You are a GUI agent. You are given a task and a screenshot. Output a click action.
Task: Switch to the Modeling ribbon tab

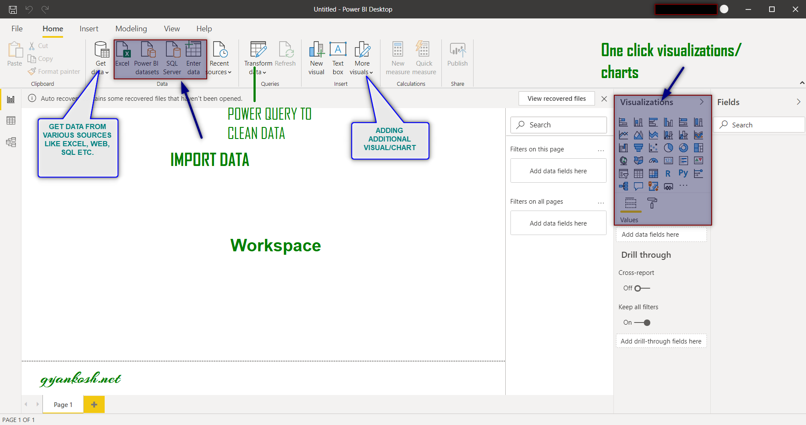[131, 29]
